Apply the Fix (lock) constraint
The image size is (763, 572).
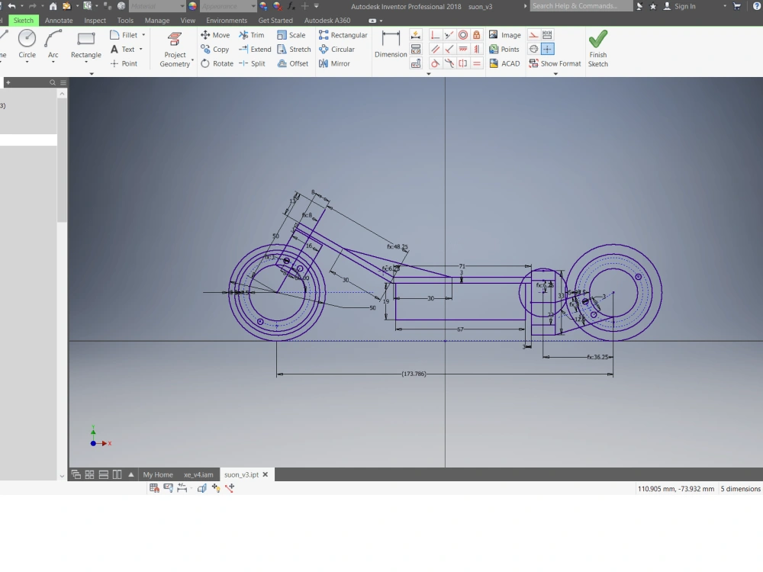point(477,35)
